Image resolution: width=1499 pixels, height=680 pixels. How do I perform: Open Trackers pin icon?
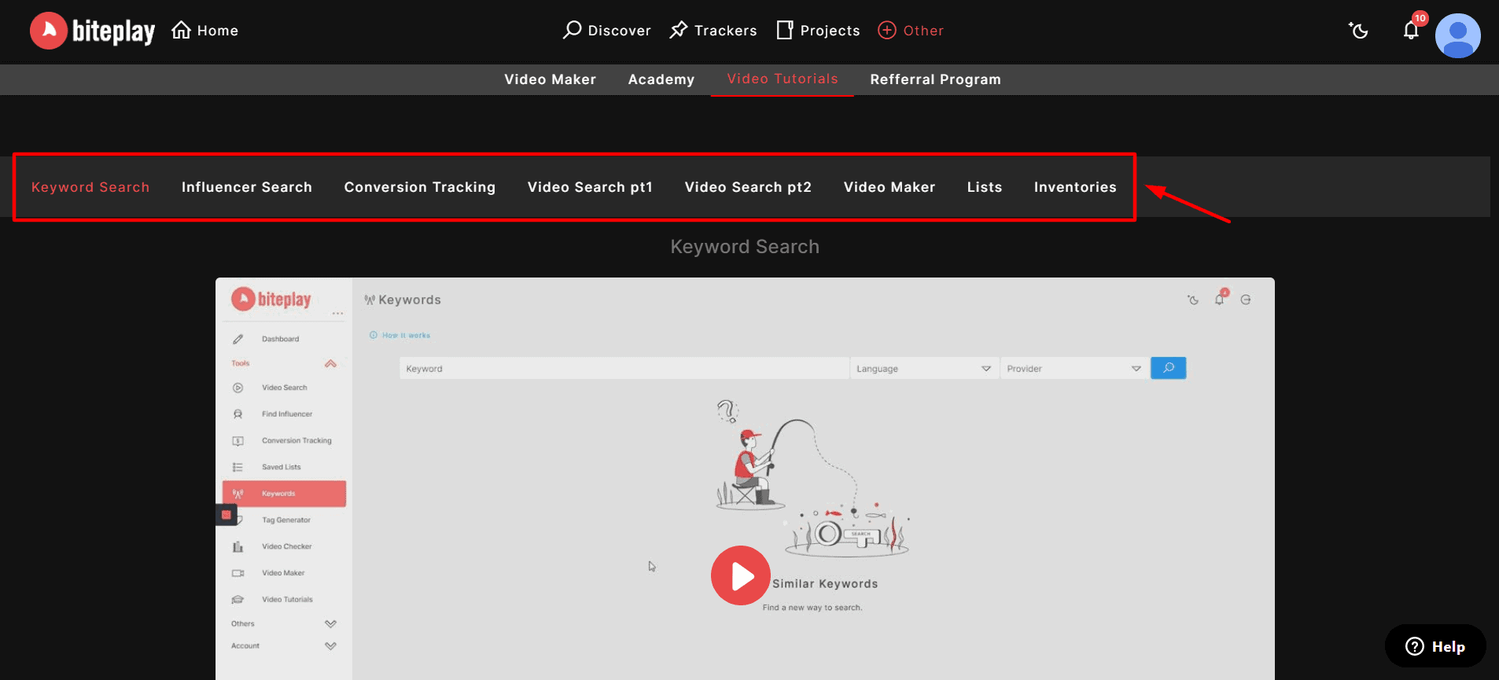coord(678,30)
